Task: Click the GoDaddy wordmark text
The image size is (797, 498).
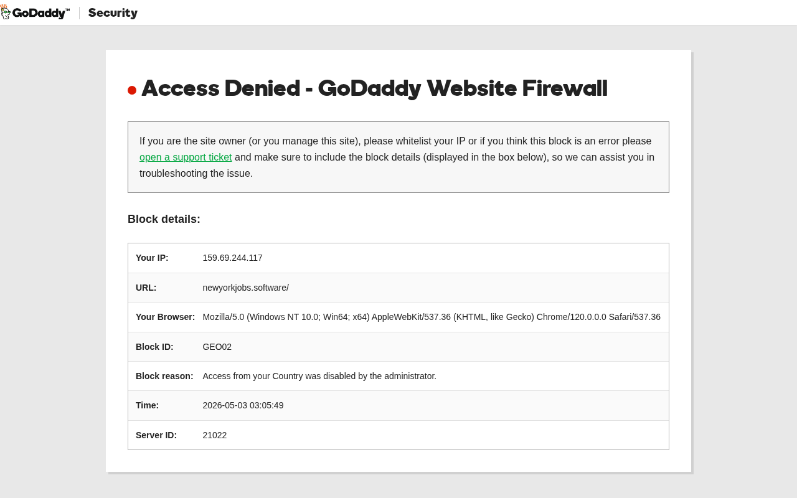Action: tap(41, 13)
